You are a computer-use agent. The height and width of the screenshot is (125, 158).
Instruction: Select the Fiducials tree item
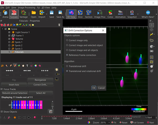31,52
